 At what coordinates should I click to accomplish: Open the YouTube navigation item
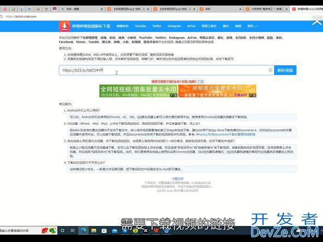click(140, 26)
